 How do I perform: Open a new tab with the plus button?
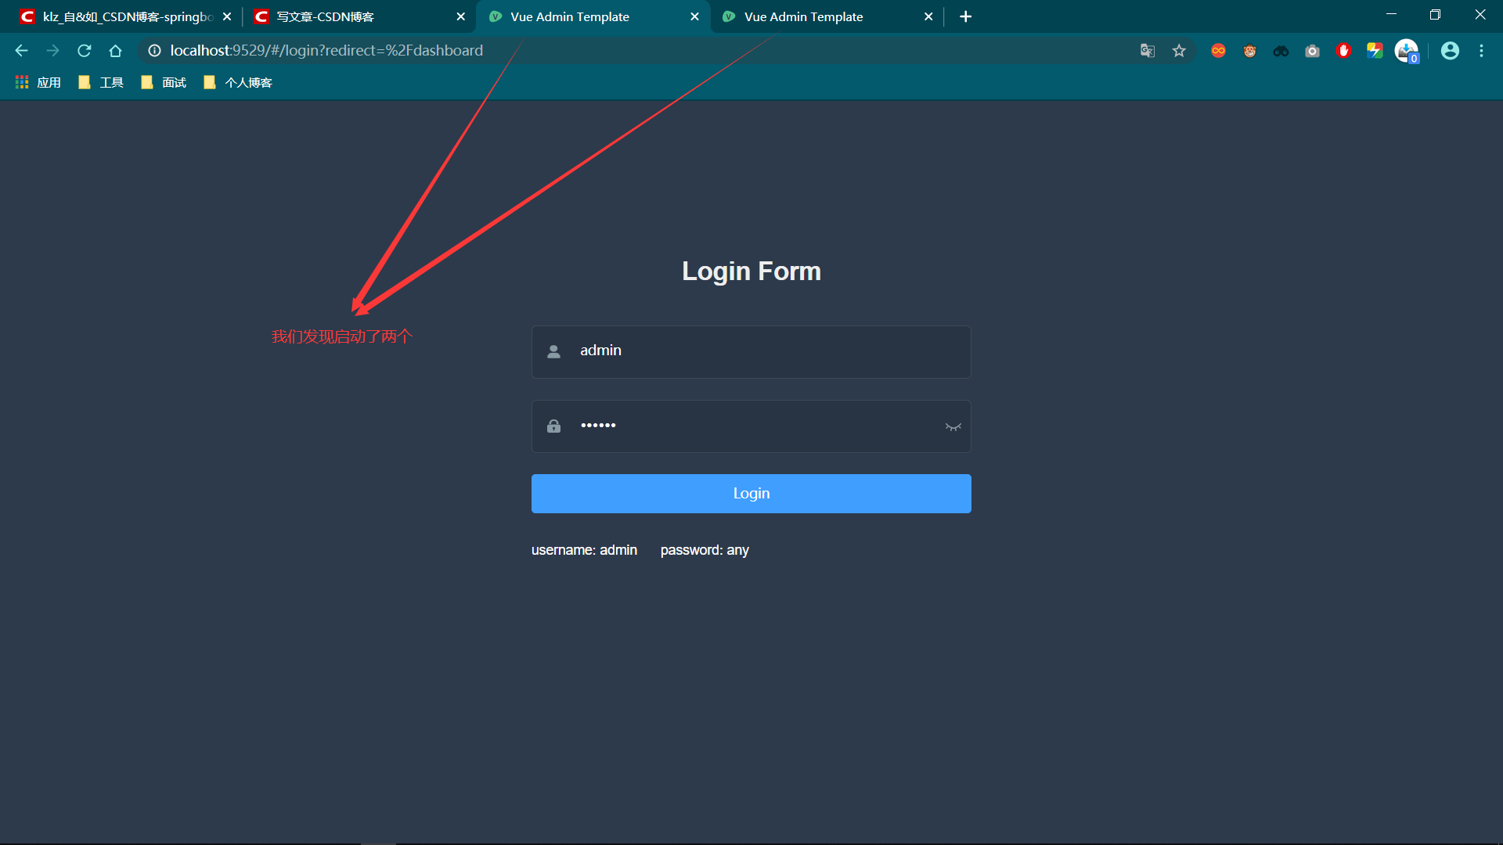tap(965, 16)
